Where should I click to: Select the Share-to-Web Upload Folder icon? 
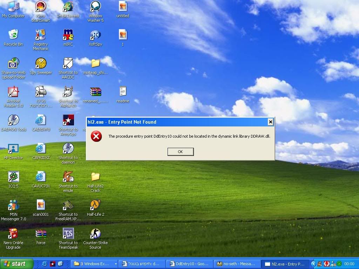13,68
